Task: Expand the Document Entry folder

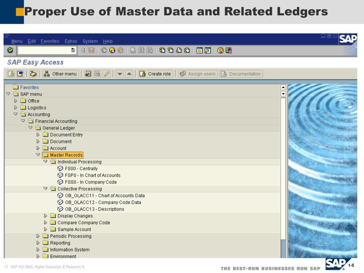Action: [38, 134]
